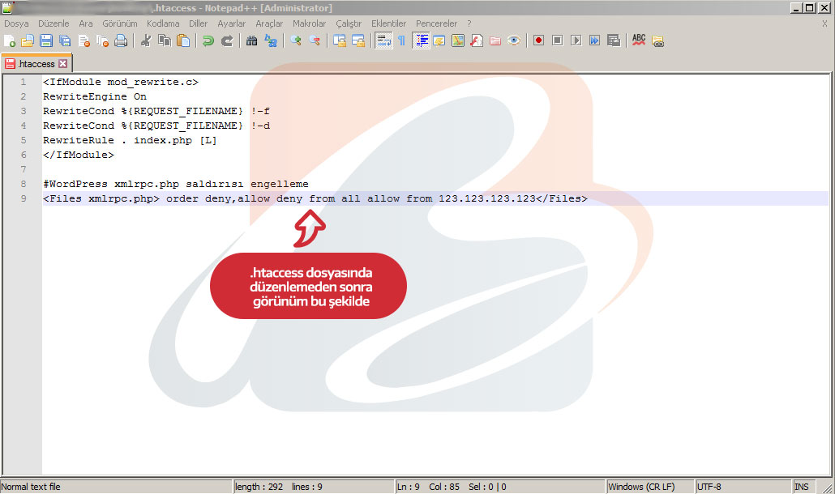
Task: Show Document Map panel icon
Action: tap(458, 41)
